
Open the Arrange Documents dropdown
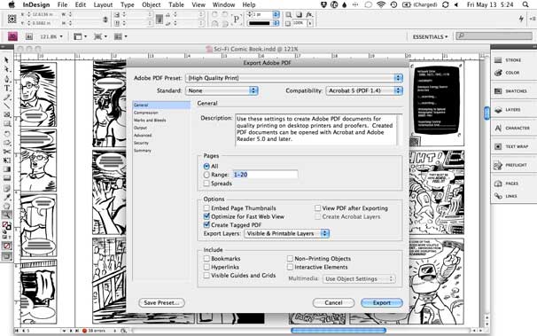(121, 36)
